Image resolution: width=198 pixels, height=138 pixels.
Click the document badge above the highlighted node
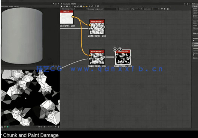click(x=115, y=49)
